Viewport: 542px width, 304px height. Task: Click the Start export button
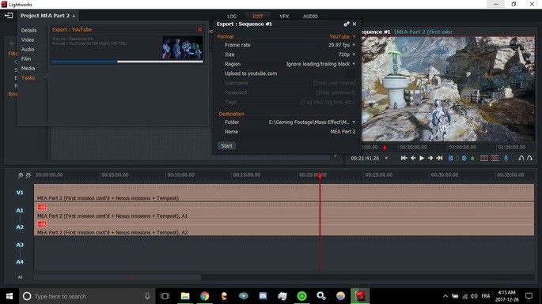[x=227, y=146]
